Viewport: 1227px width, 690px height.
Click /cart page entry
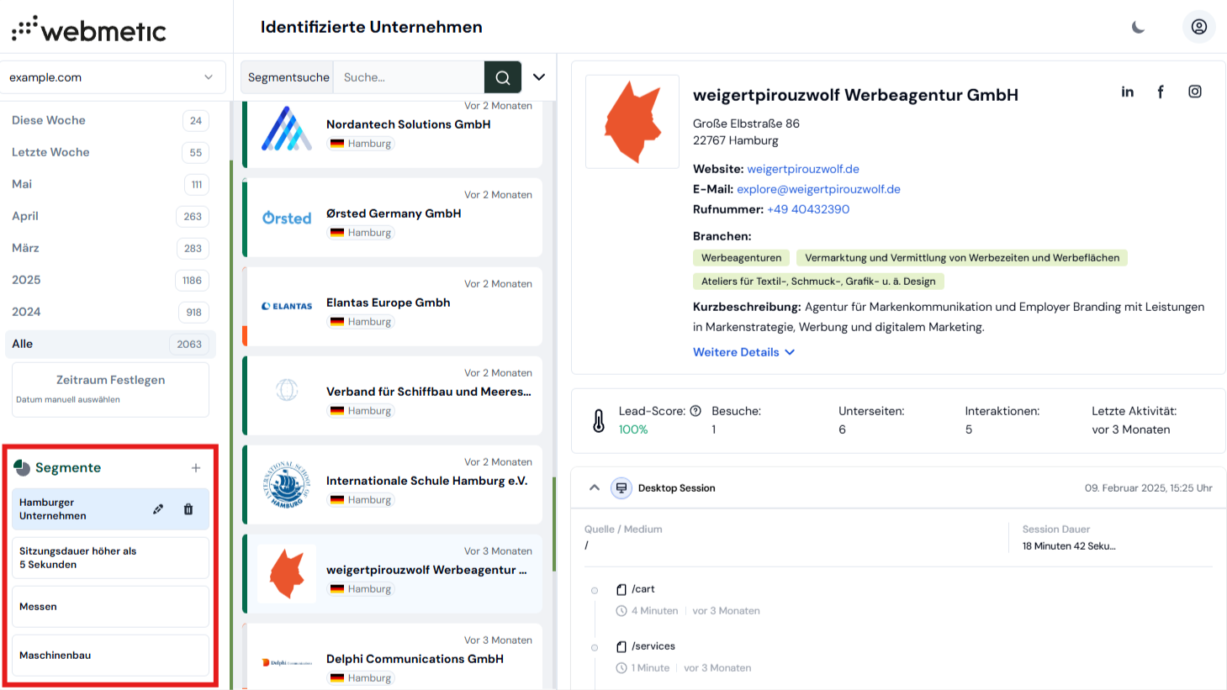pyautogui.click(x=643, y=589)
